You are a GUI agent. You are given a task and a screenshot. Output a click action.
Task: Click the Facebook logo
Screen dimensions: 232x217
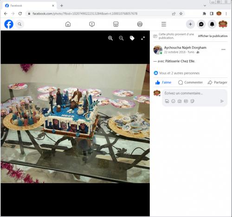(x=9, y=24)
